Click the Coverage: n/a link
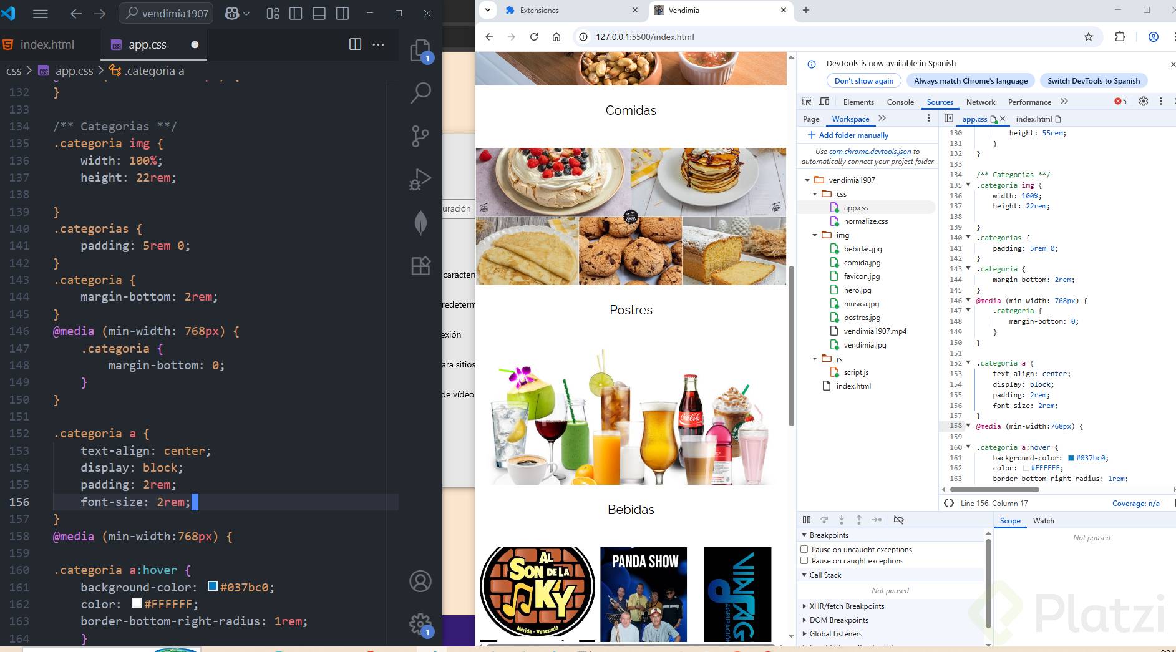 point(1135,503)
